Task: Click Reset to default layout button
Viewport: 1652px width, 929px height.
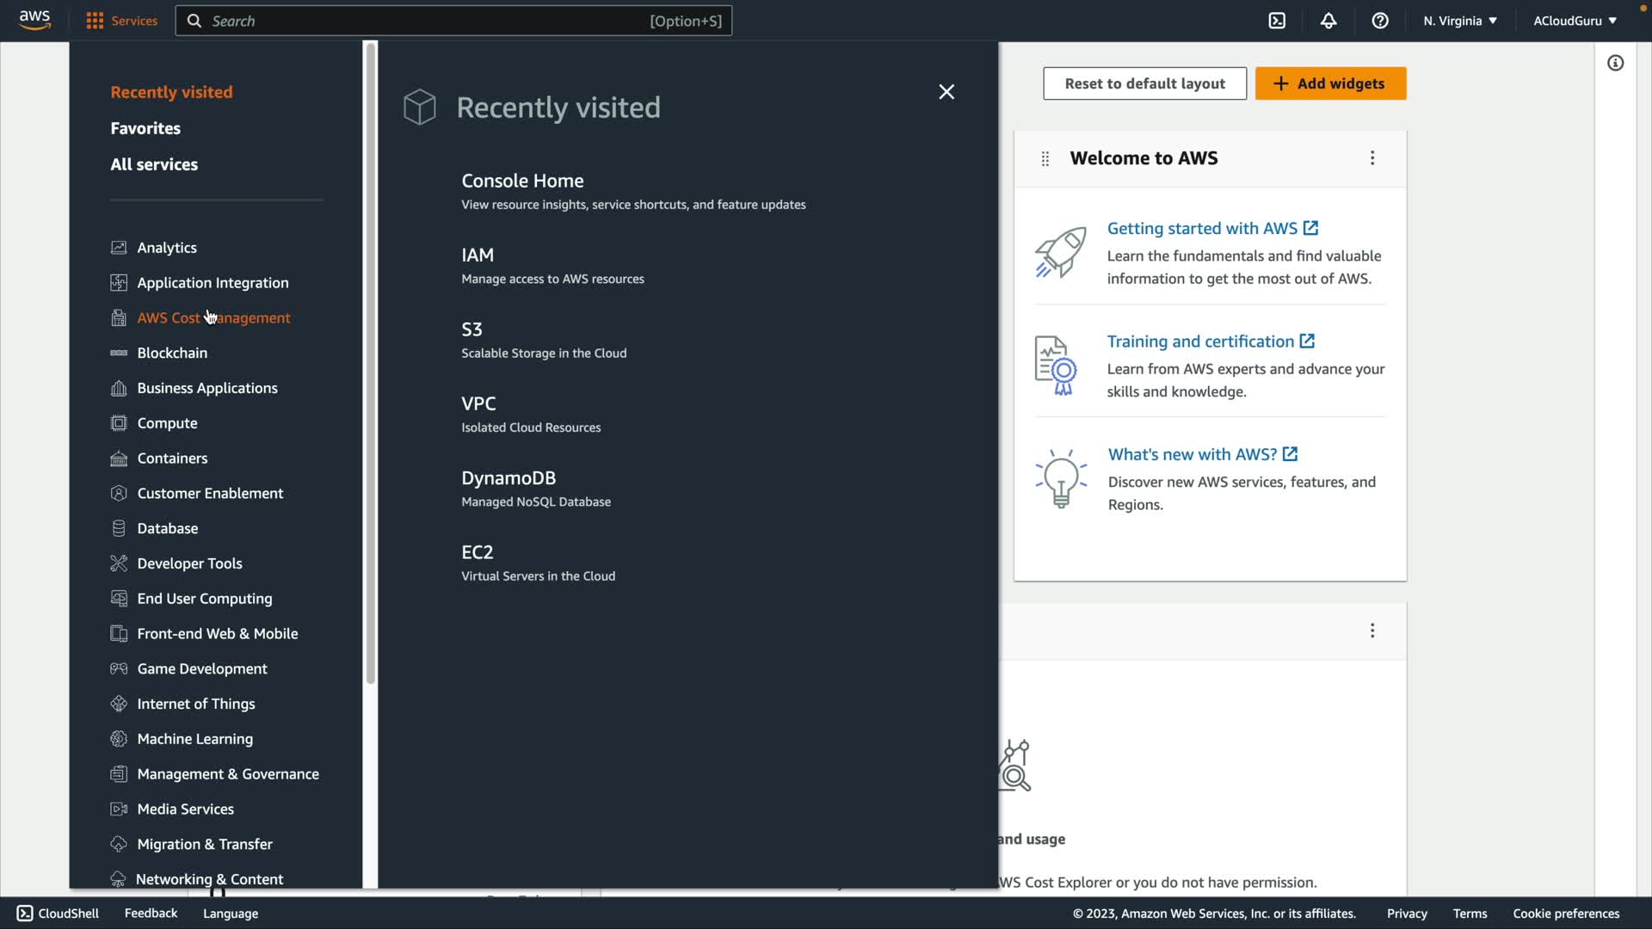Action: (x=1144, y=83)
